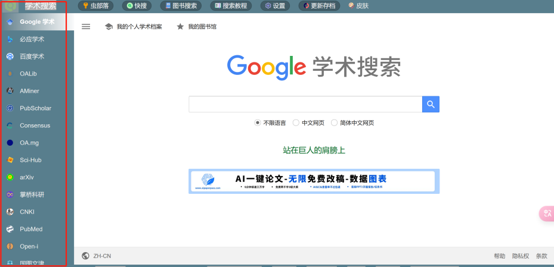Click 皮肤 skin option
554x267 pixels.
click(x=358, y=5)
